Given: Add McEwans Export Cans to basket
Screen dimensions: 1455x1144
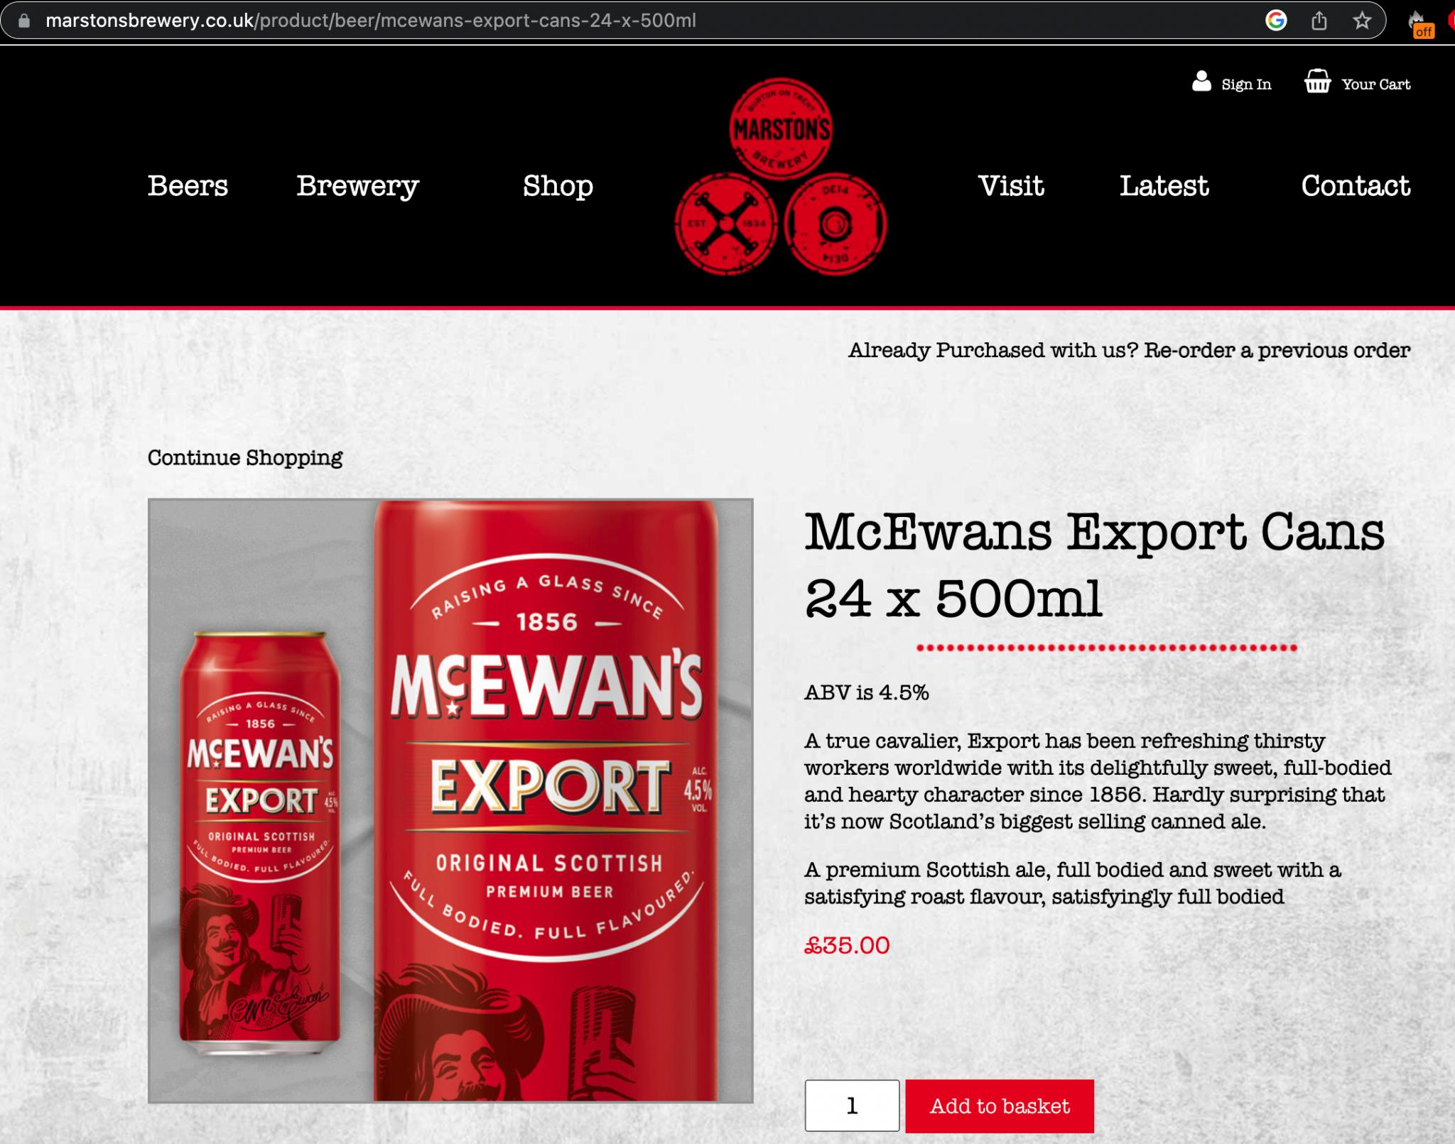Looking at the screenshot, I should pyautogui.click(x=1000, y=1106).
